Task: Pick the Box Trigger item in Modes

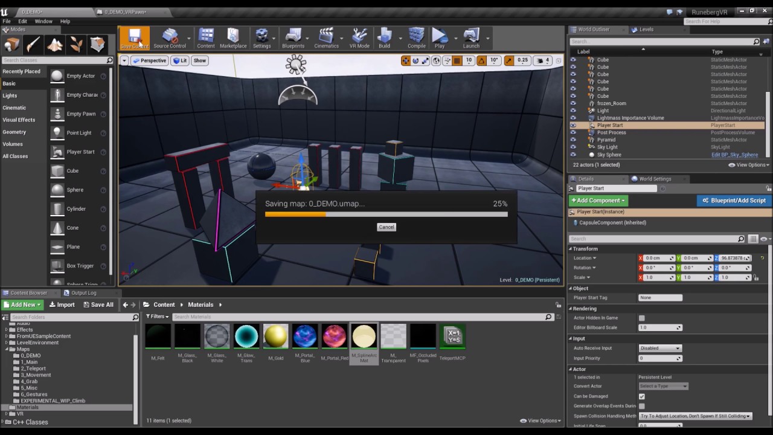Action: [x=79, y=266]
